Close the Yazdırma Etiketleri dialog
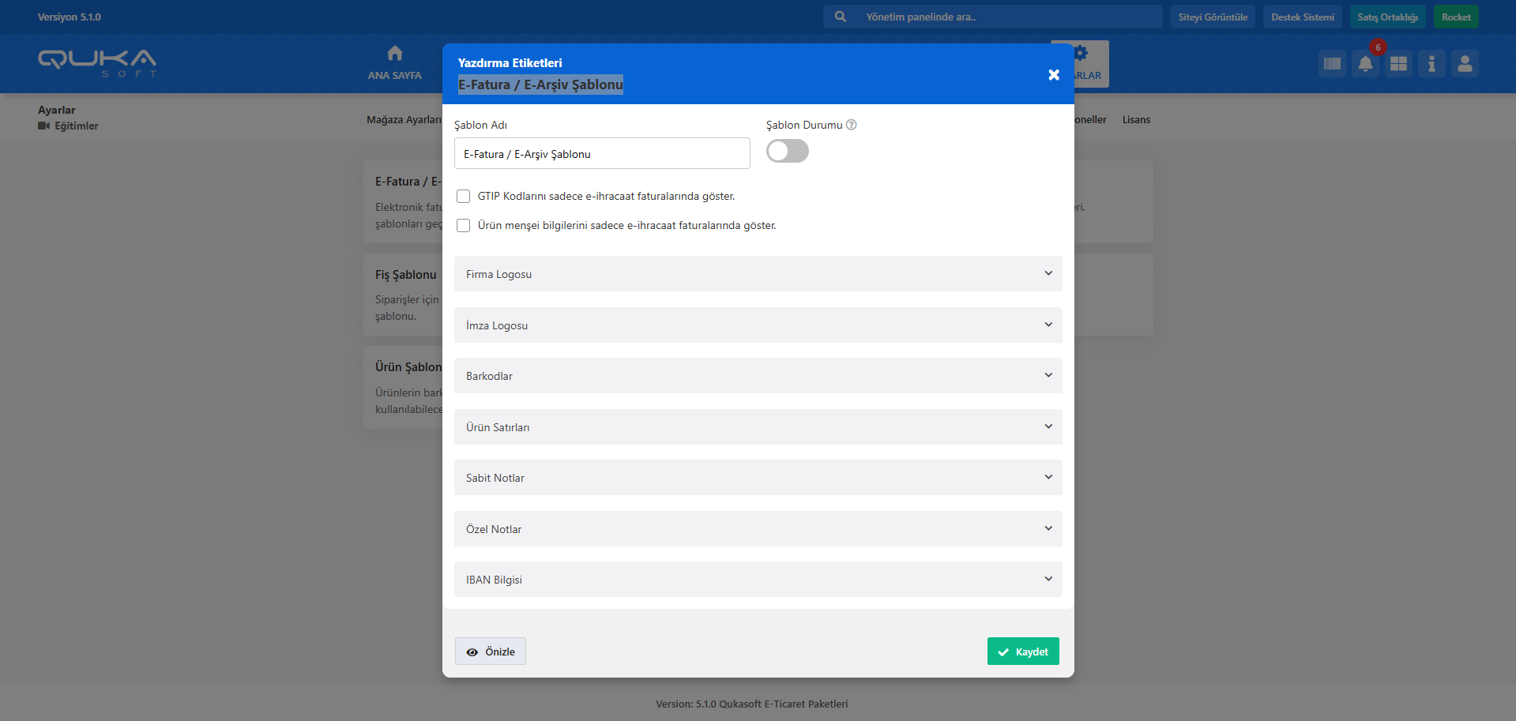 point(1054,75)
